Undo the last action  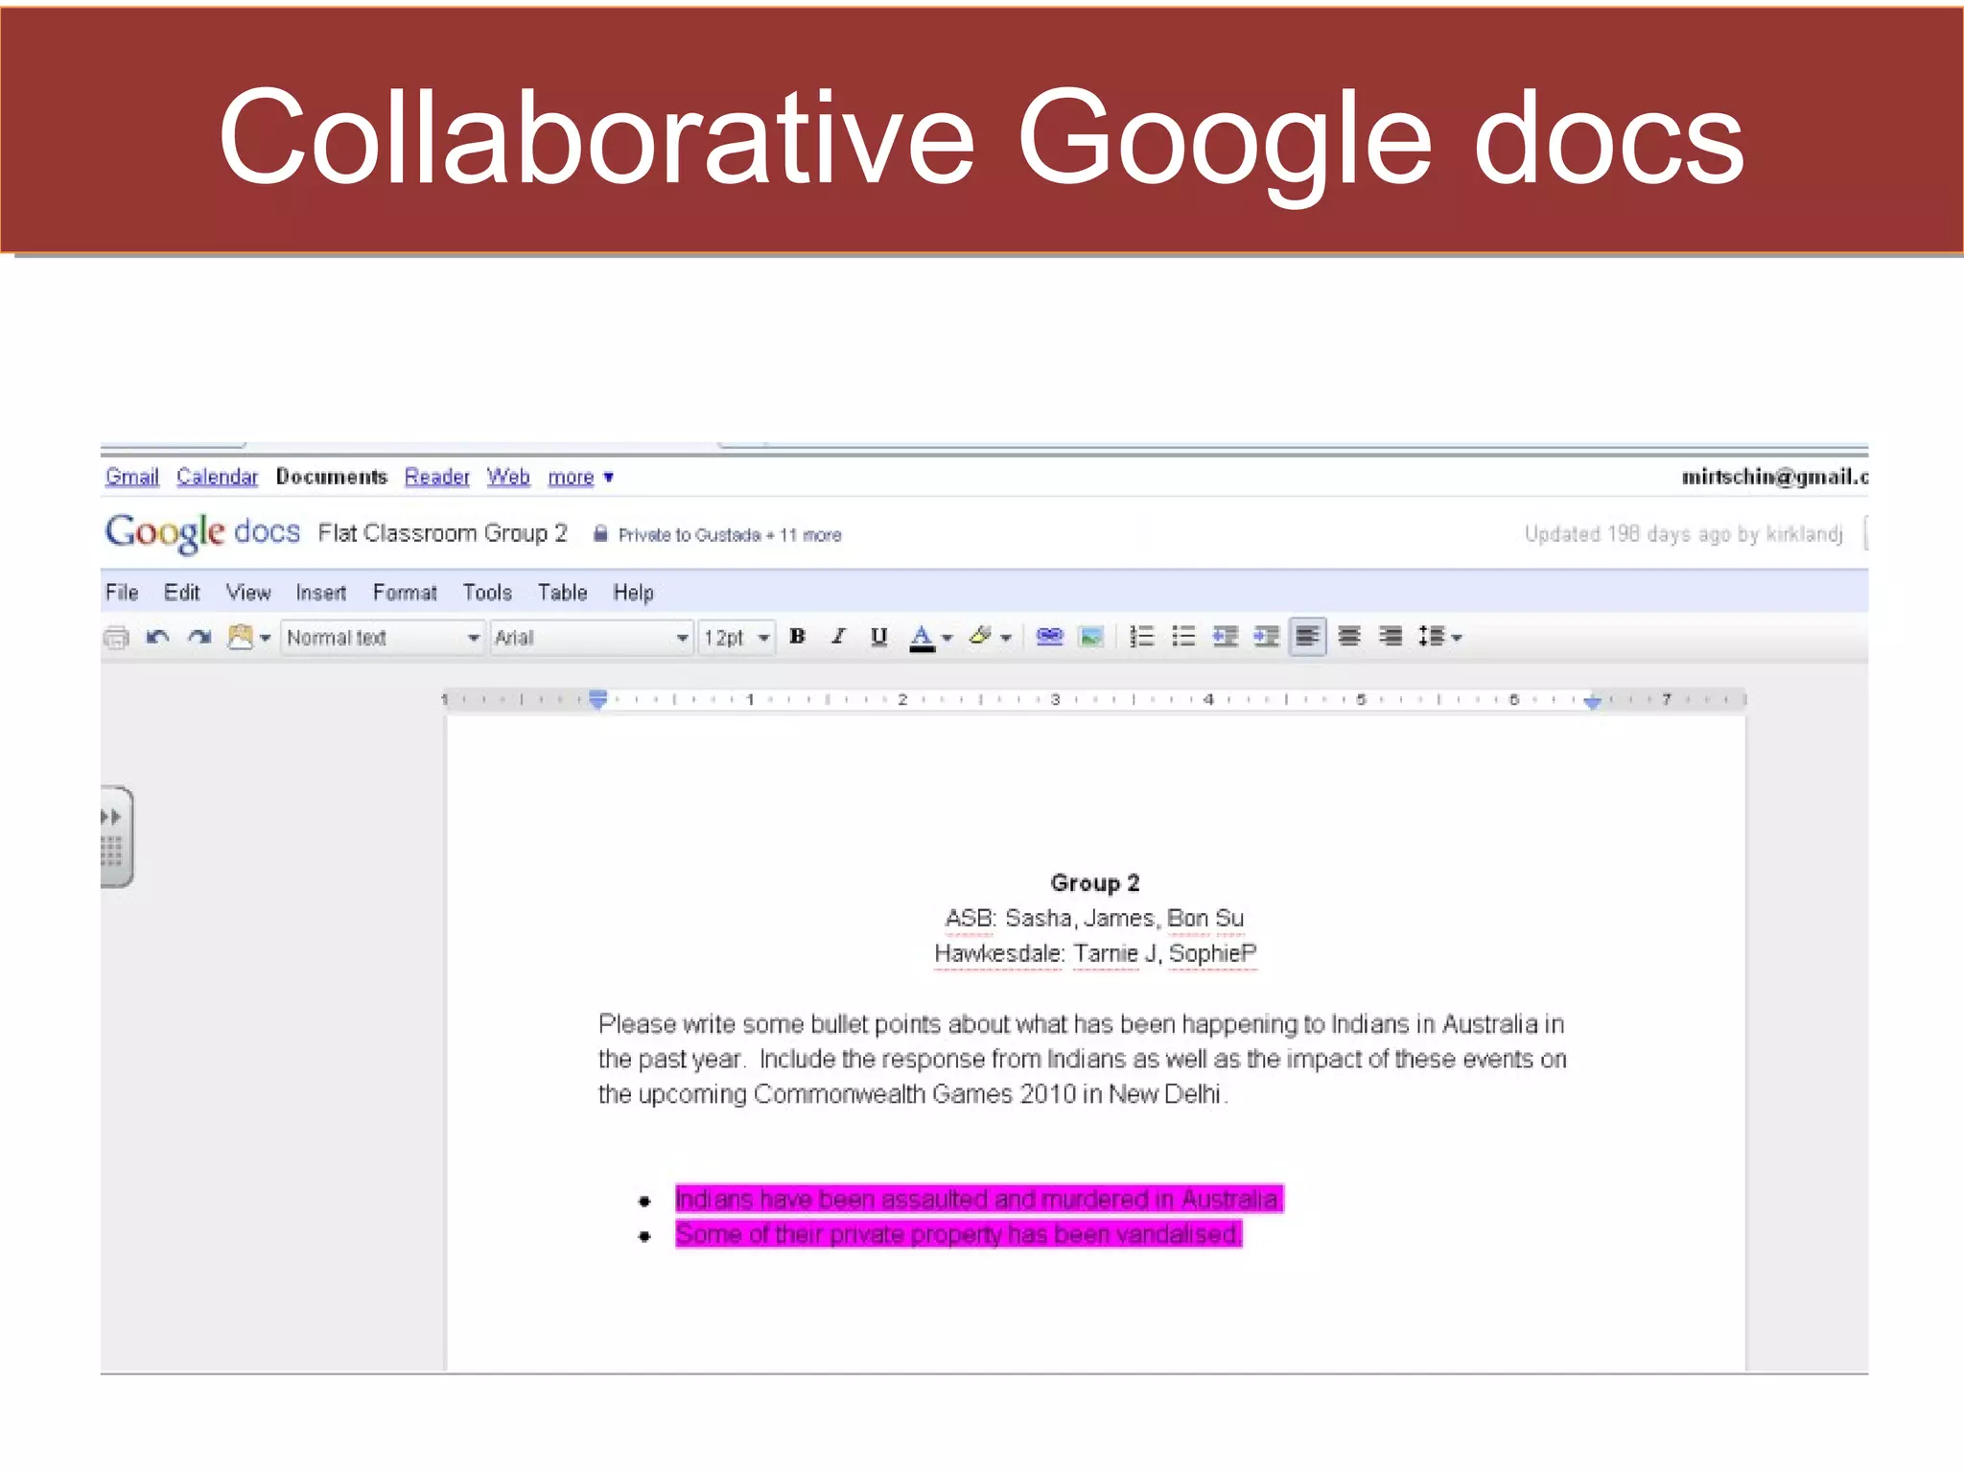158,637
